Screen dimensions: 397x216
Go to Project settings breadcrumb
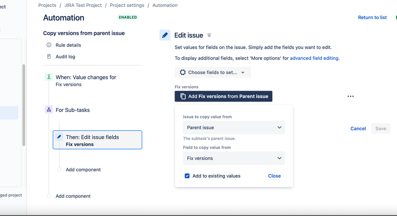[x=127, y=5]
